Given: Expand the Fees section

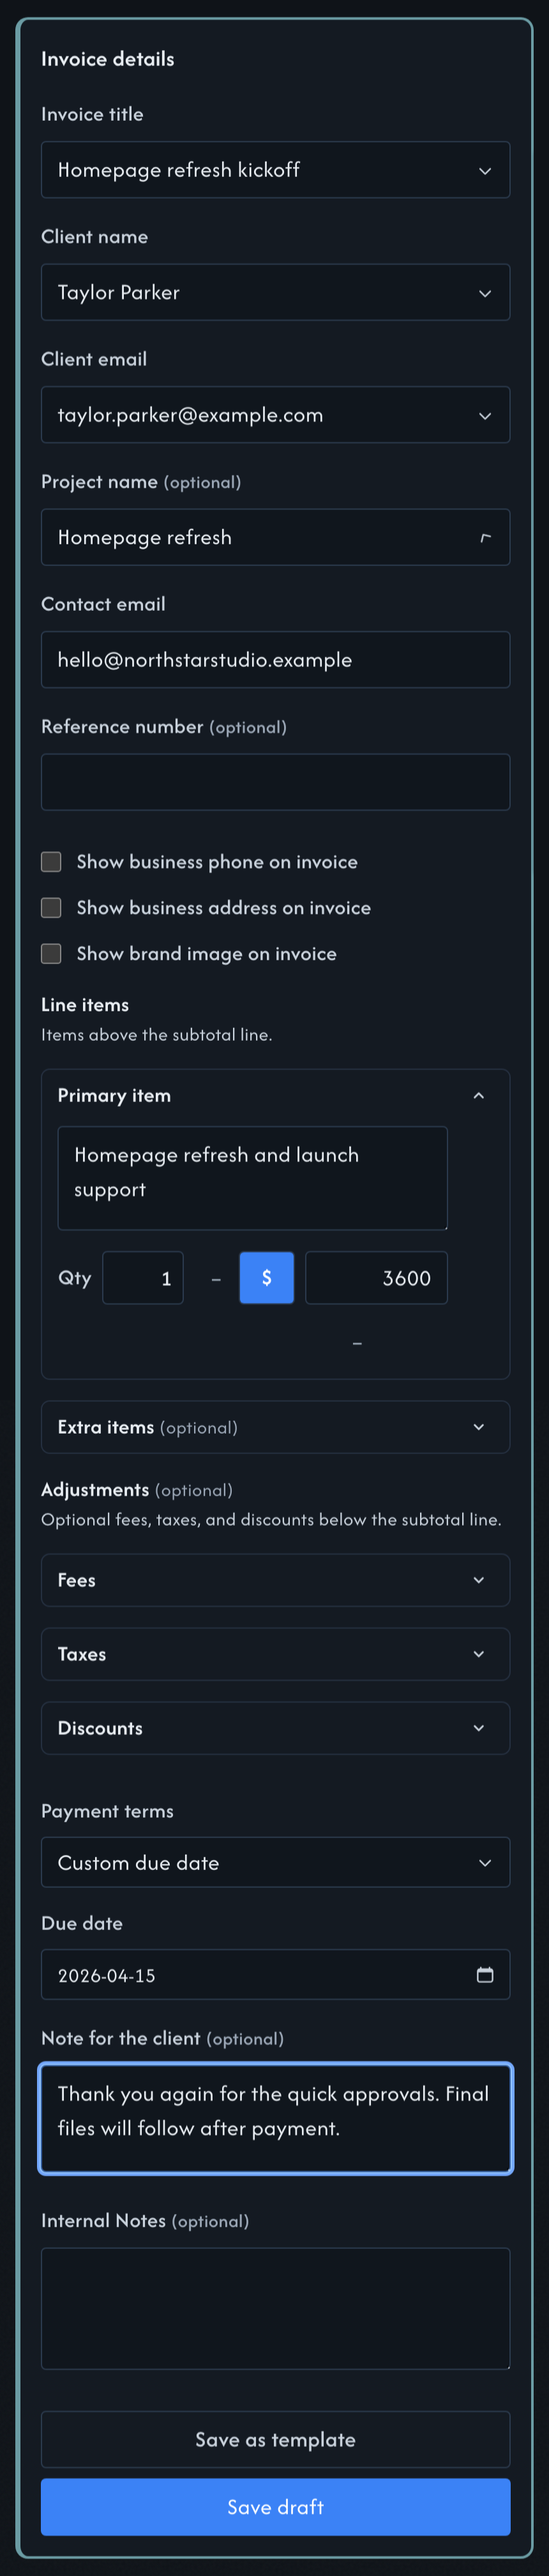Looking at the screenshot, I should coord(479,1580).
